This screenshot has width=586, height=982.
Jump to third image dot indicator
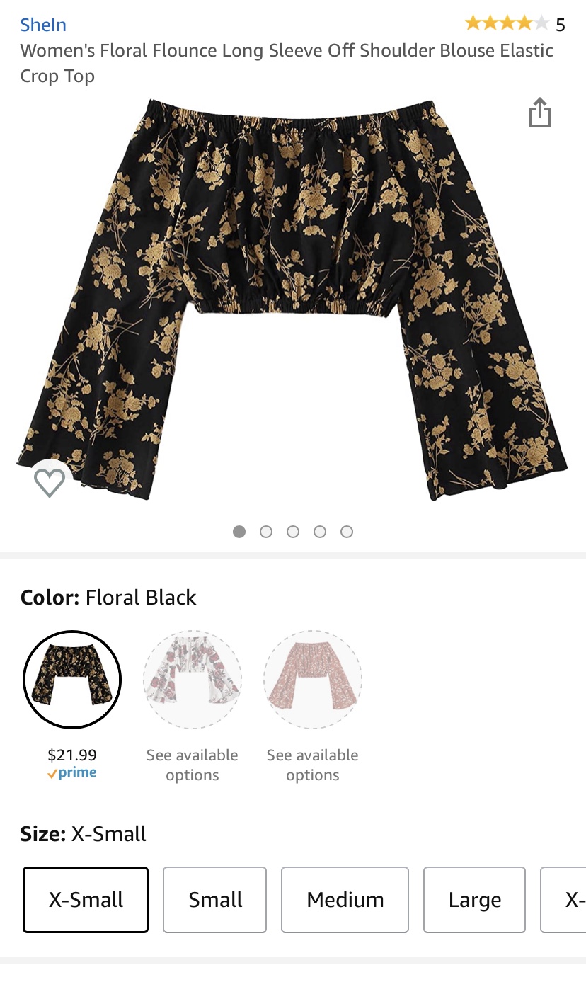(x=293, y=532)
